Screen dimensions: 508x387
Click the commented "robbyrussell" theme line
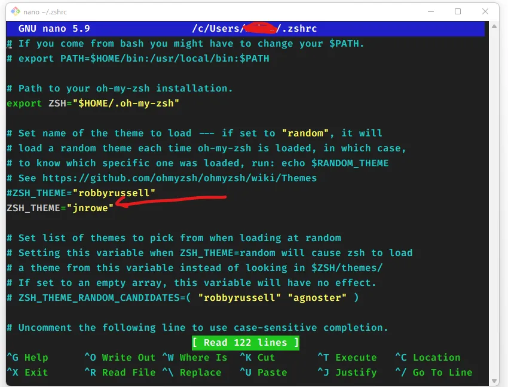click(81, 193)
